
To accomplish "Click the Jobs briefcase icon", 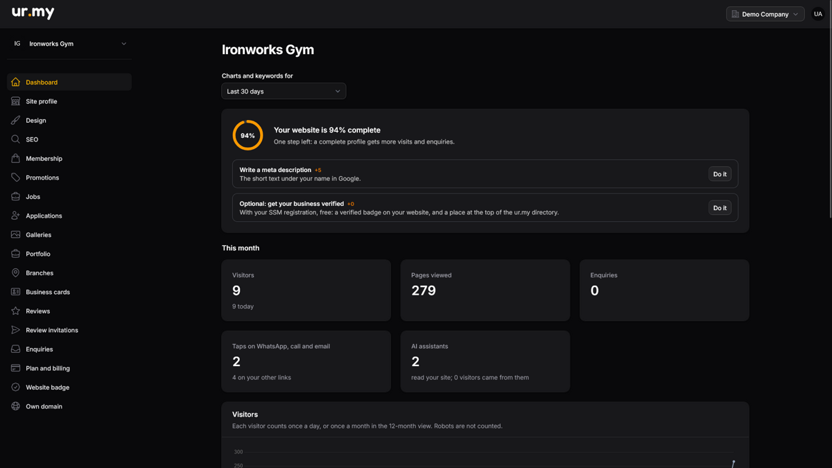I will [x=15, y=196].
